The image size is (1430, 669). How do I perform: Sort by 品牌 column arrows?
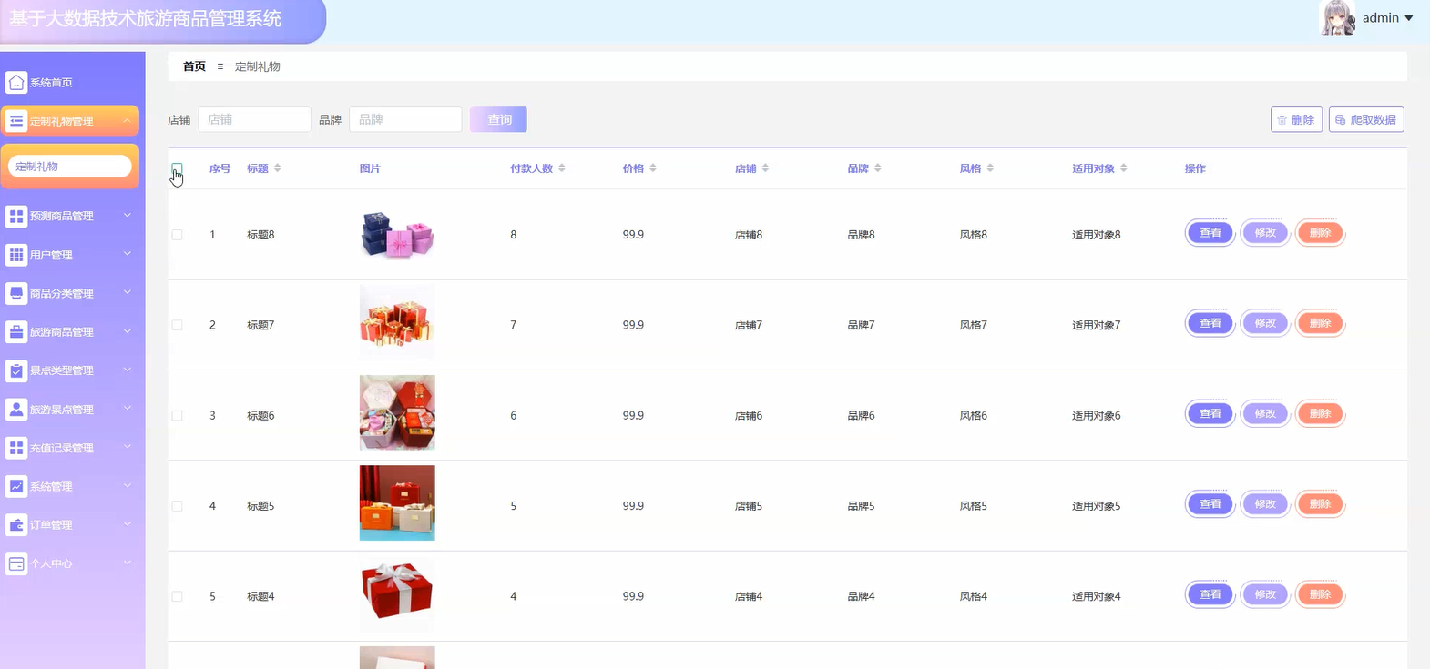pyautogui.click(x=878, y=168)
